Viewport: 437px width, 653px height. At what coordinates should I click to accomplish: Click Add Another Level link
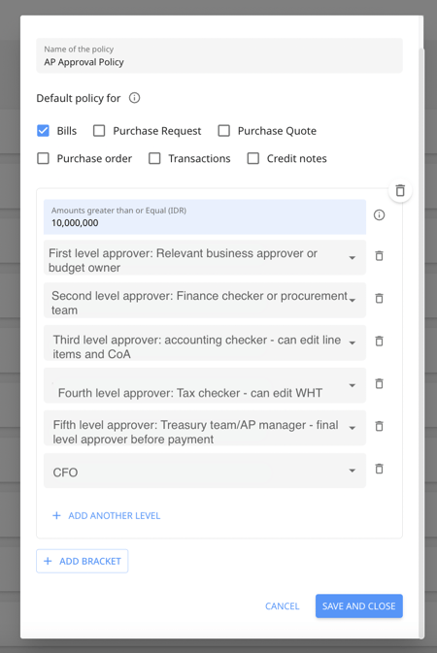[x=106, y=515]
